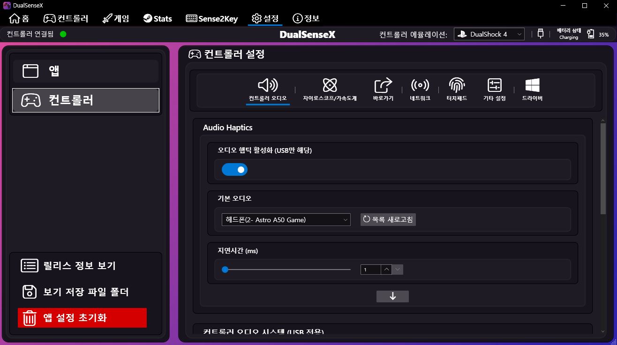Click the 배터리 상태 Charging label
Screen dimensions: 617x345
(x=569, y=34)
